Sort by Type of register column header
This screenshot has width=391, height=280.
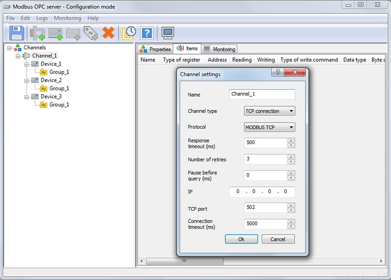click(x=181, y=60)
